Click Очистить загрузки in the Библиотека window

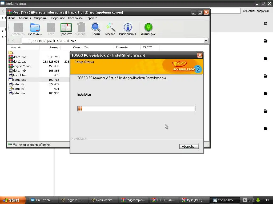(256, 11)
